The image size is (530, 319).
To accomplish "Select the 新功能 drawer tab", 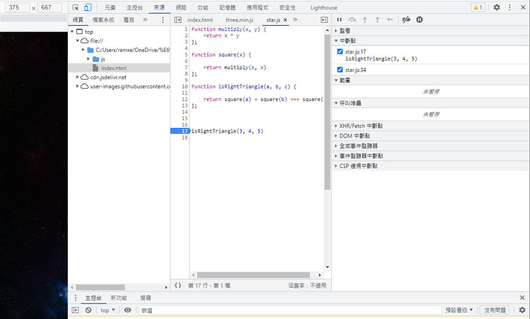I will click(x=119, y=298).
